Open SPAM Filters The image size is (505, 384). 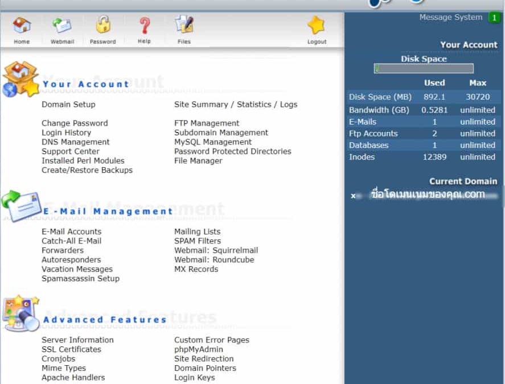[198, 241]
